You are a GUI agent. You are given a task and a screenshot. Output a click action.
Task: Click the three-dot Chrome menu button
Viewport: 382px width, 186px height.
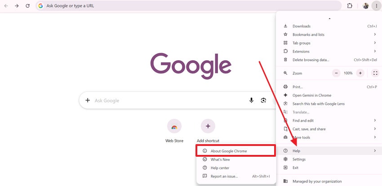click(377, 6)
